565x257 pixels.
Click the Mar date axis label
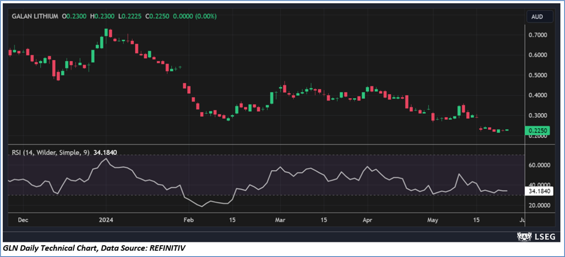[280, 220]
